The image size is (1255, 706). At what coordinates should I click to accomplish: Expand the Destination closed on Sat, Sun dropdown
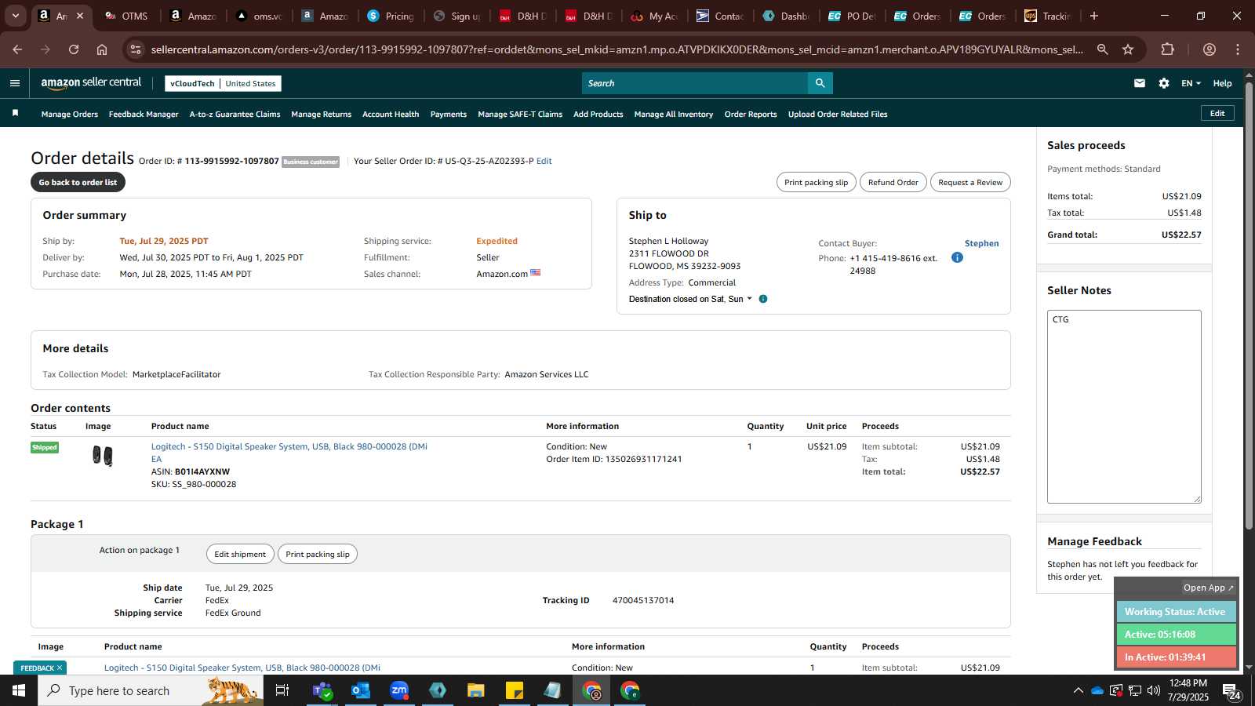(690, 299)
